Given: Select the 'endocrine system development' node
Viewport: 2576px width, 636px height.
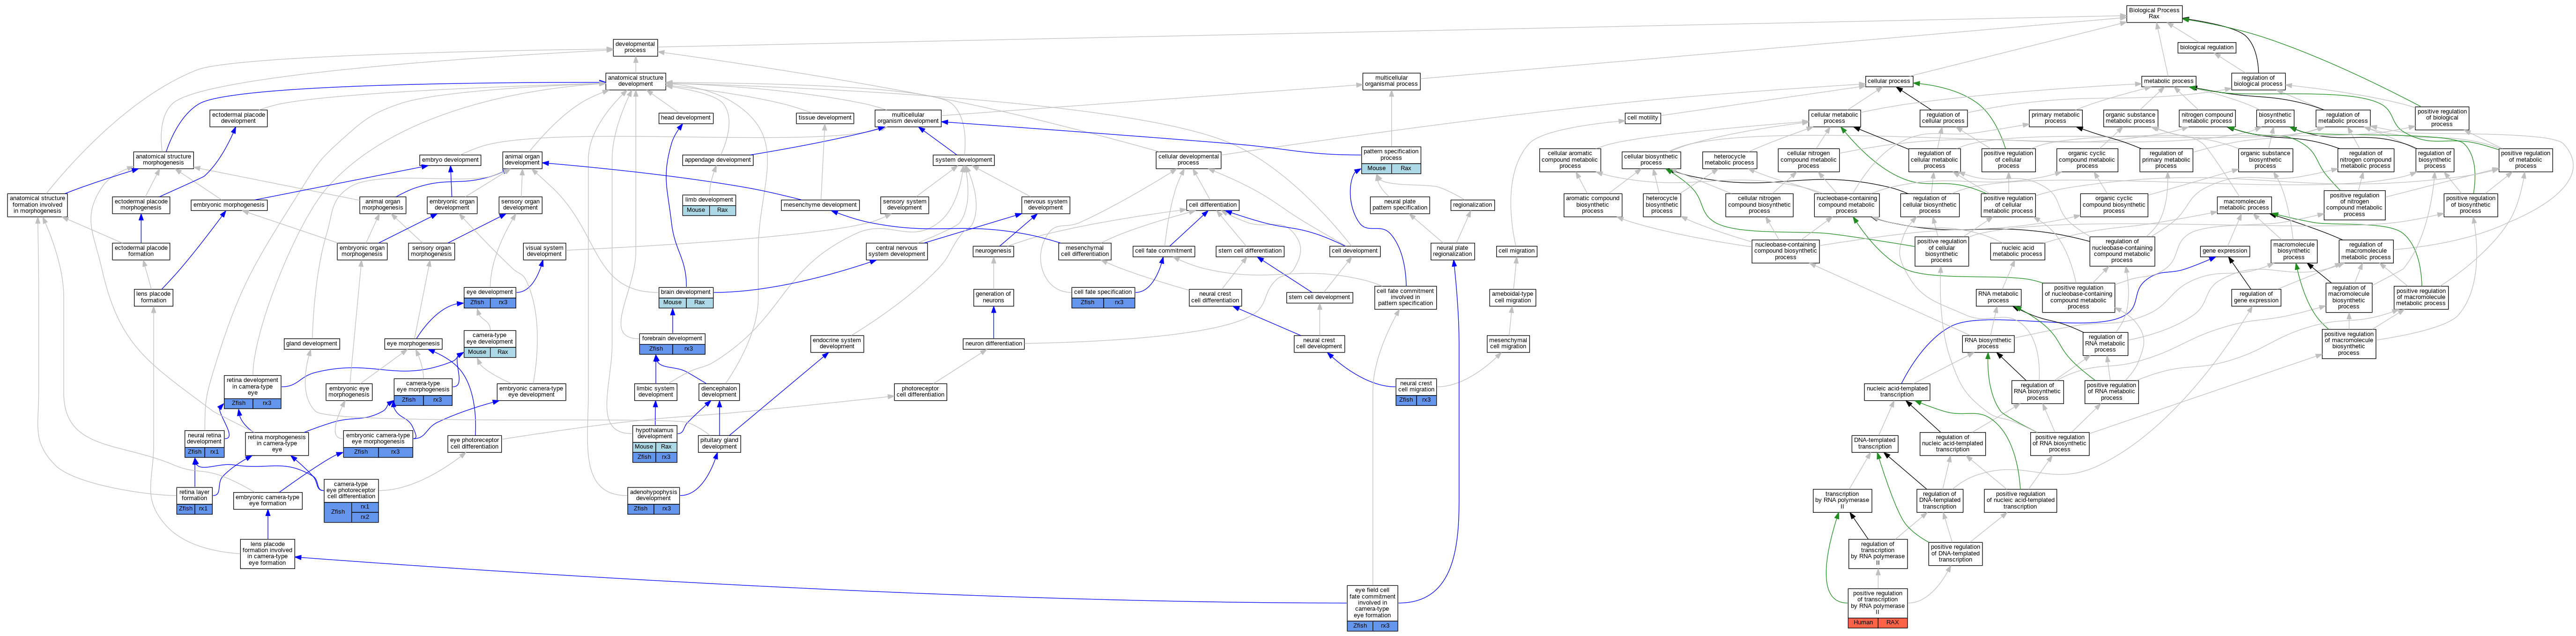Looking at the screenshot, I should point(837,343).
